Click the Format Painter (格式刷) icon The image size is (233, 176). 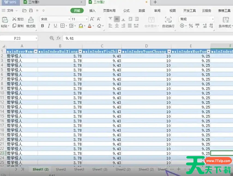[31, 20]
